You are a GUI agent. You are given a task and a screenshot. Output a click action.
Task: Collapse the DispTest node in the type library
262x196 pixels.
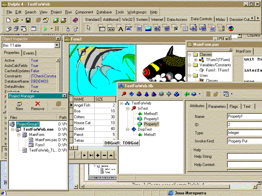click(x=128, y=129)
